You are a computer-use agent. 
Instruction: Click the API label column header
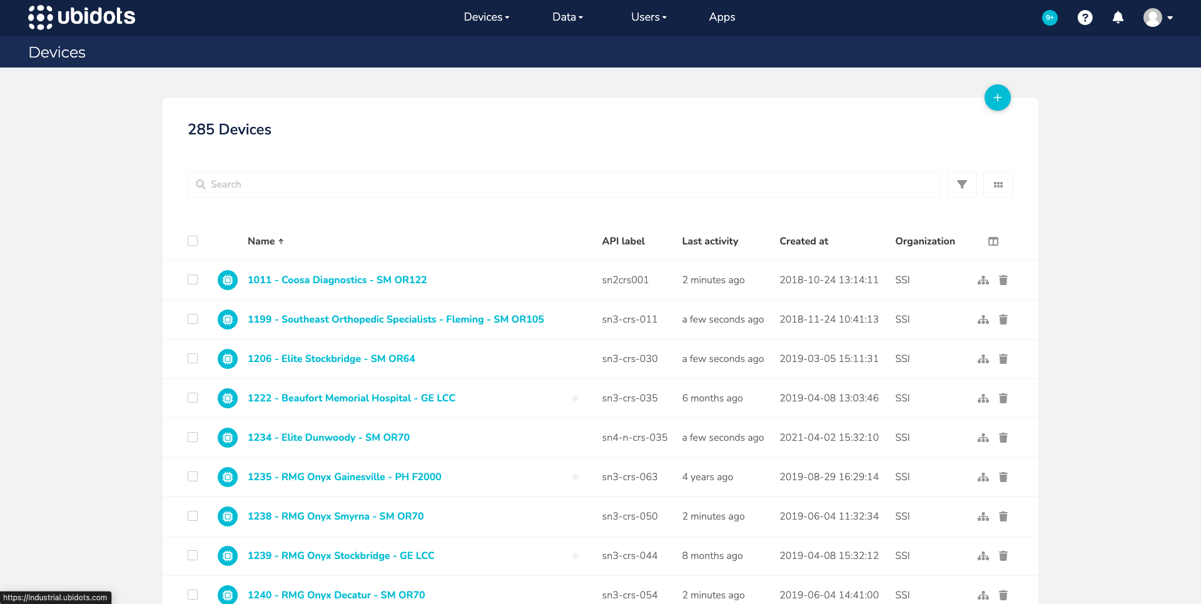(x=623, y=241)
